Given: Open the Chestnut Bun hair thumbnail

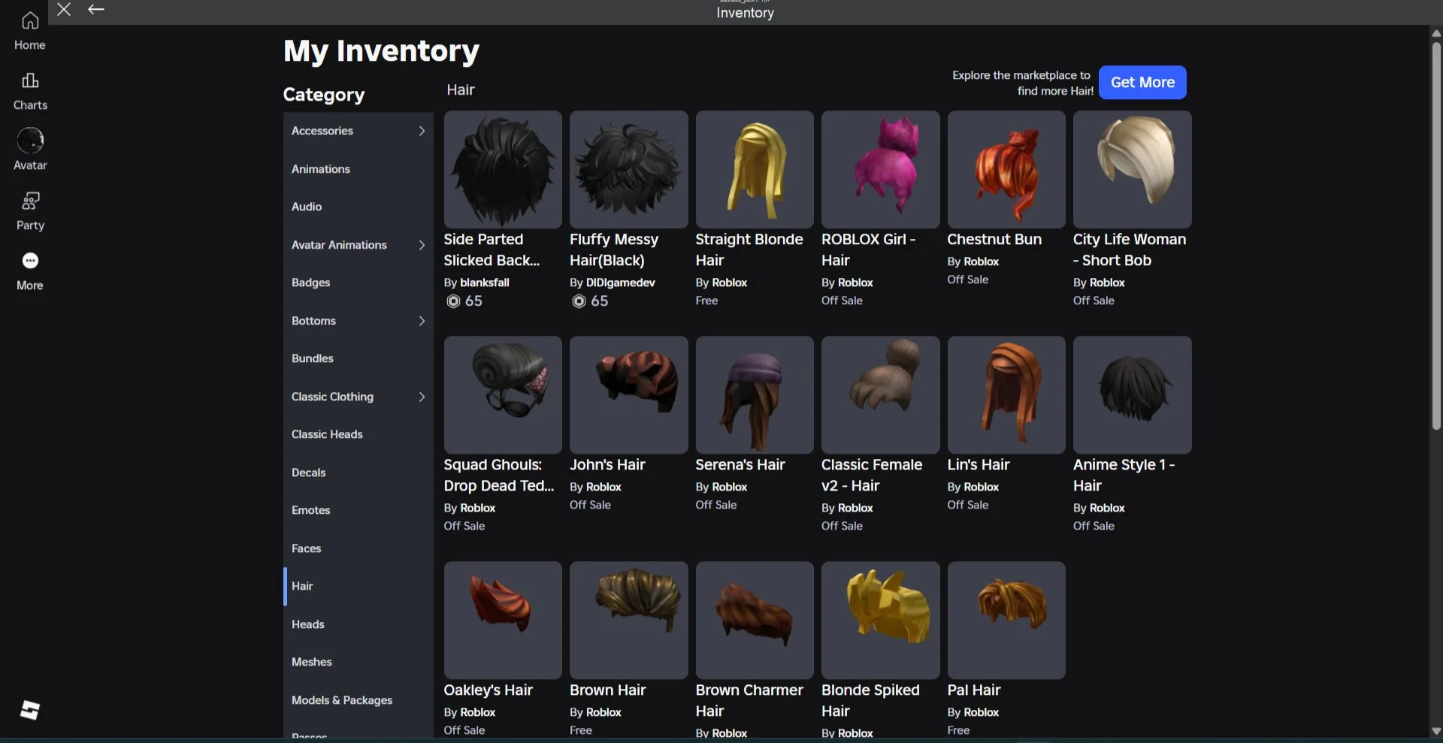Looking at the screenshot, I should (1006, 170).
